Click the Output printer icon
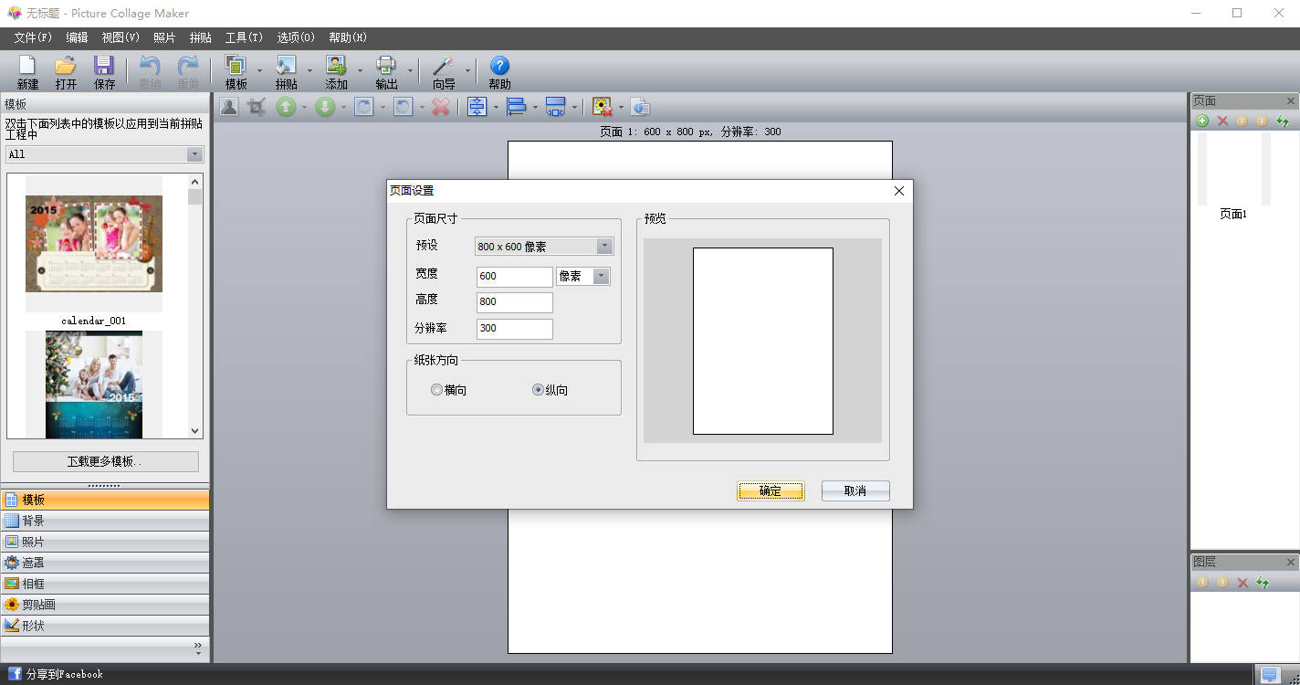This screenshot has width=1300, height=685. coord(386,67)
